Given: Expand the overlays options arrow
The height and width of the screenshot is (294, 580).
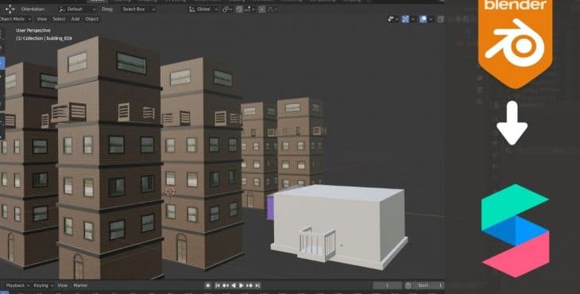Looking at the screenshot, I should coord(431,19).
